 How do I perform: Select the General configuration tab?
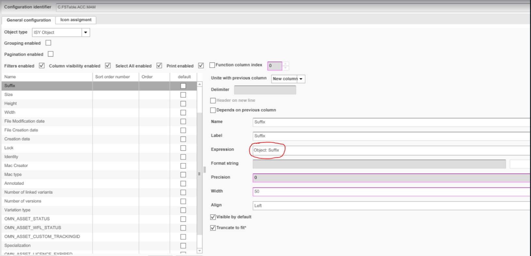[x=29, y=20]
